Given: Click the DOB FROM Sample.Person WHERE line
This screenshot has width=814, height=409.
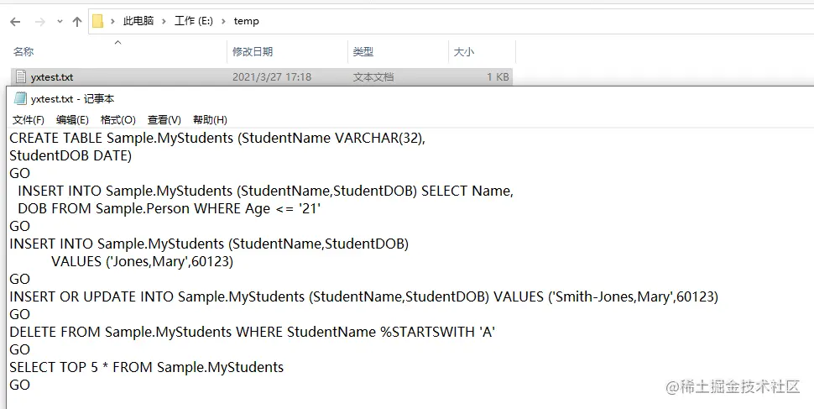Looking at the screenshot, I should point(170,208).
